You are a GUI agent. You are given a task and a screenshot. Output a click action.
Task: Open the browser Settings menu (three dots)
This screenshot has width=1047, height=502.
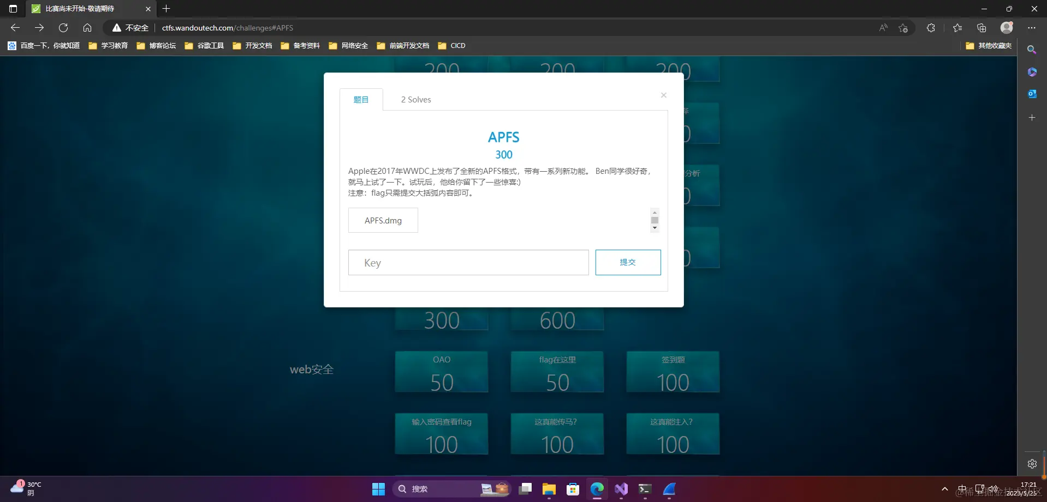(1032, 27)
